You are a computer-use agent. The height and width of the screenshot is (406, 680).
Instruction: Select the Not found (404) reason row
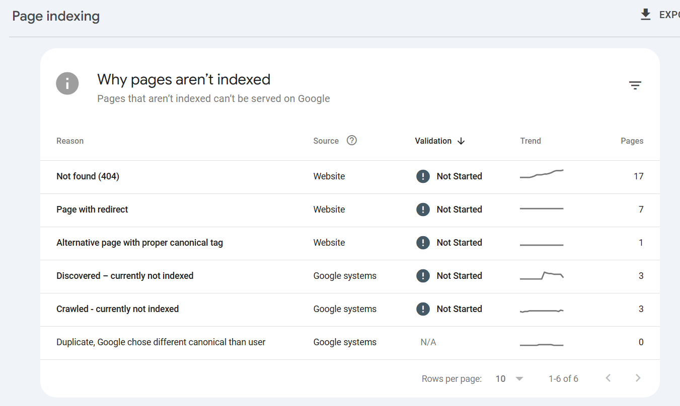88,176
